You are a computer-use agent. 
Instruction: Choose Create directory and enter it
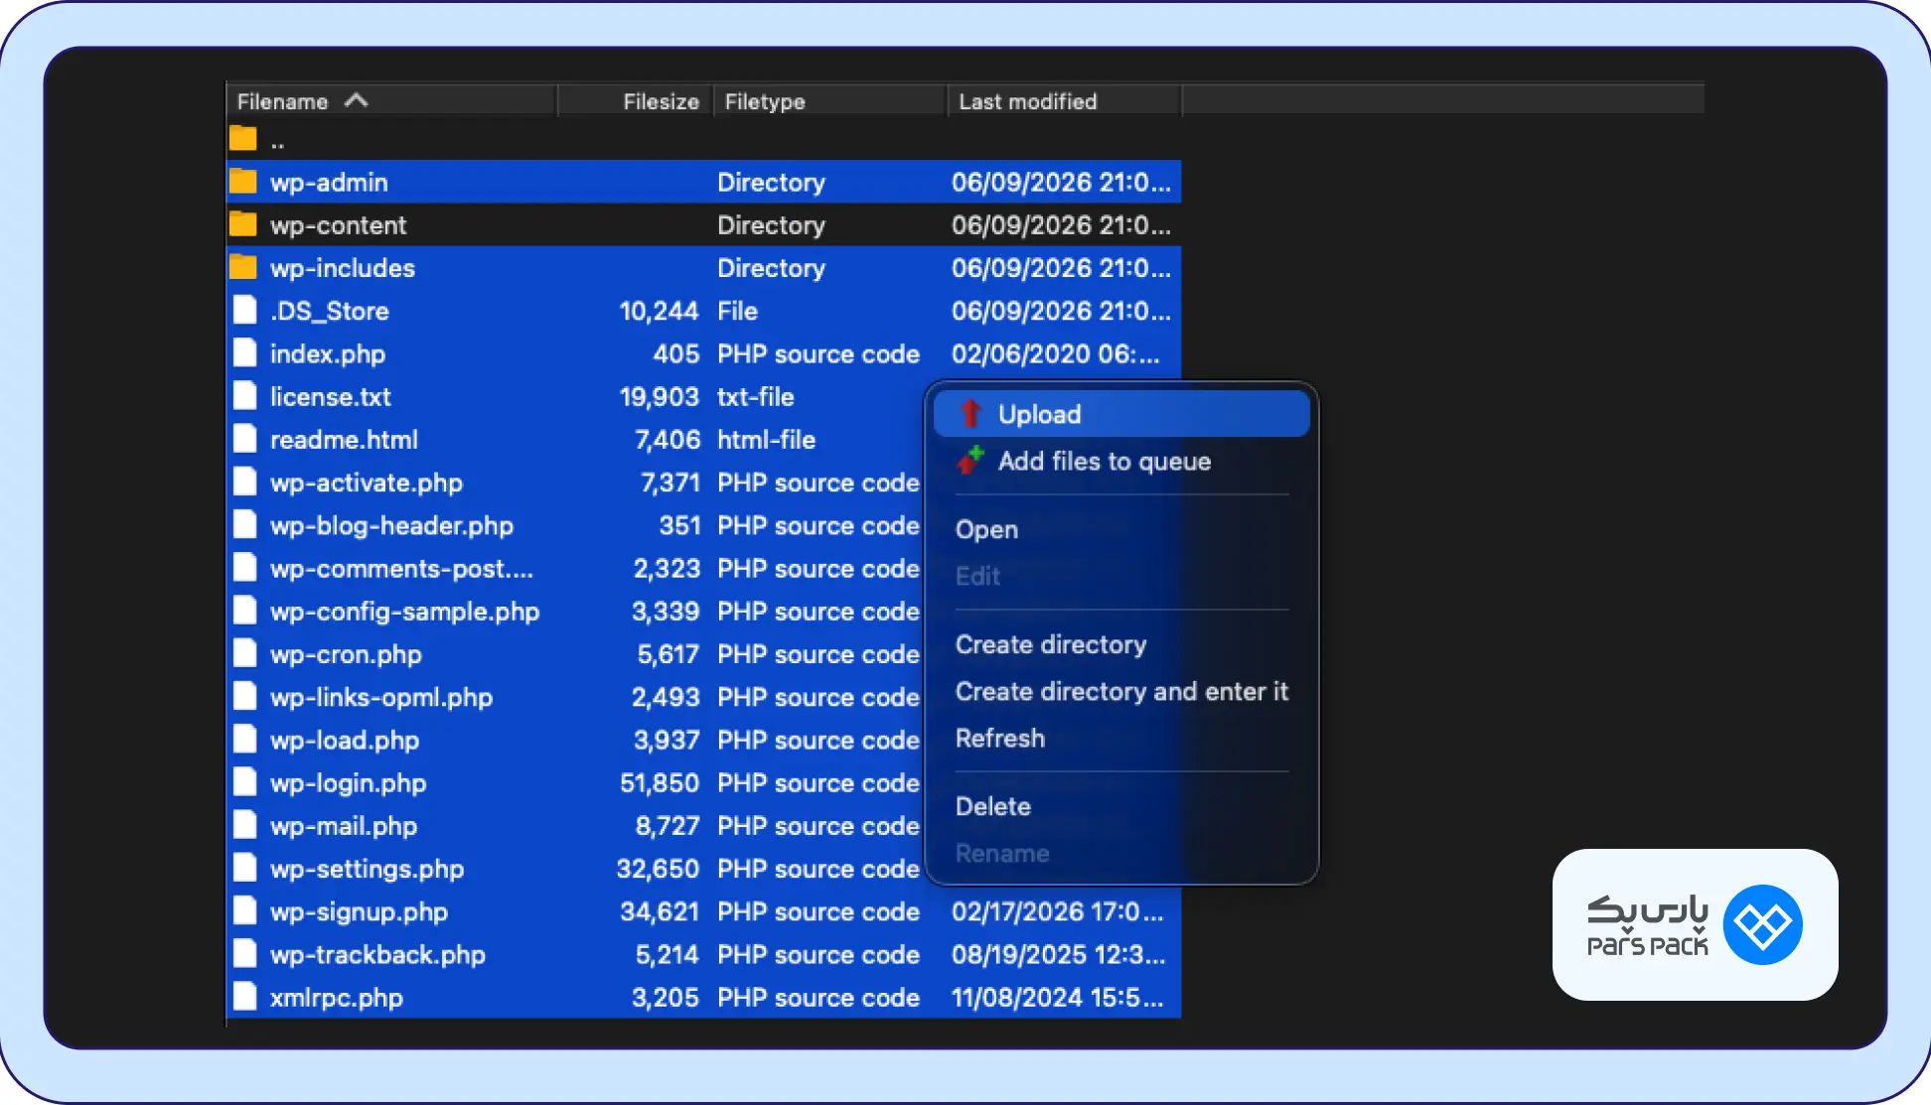point(1121,691)
